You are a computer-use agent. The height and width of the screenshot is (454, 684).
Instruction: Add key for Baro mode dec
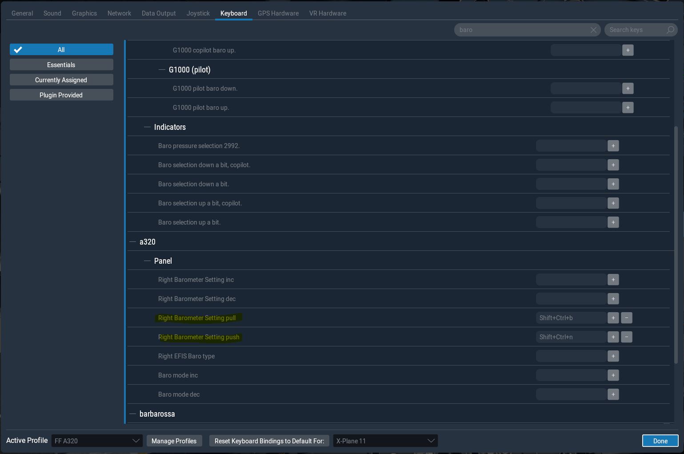click(x=613, y=394)
